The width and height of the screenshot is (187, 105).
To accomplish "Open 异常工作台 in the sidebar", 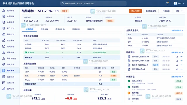I will click(10, 58).
